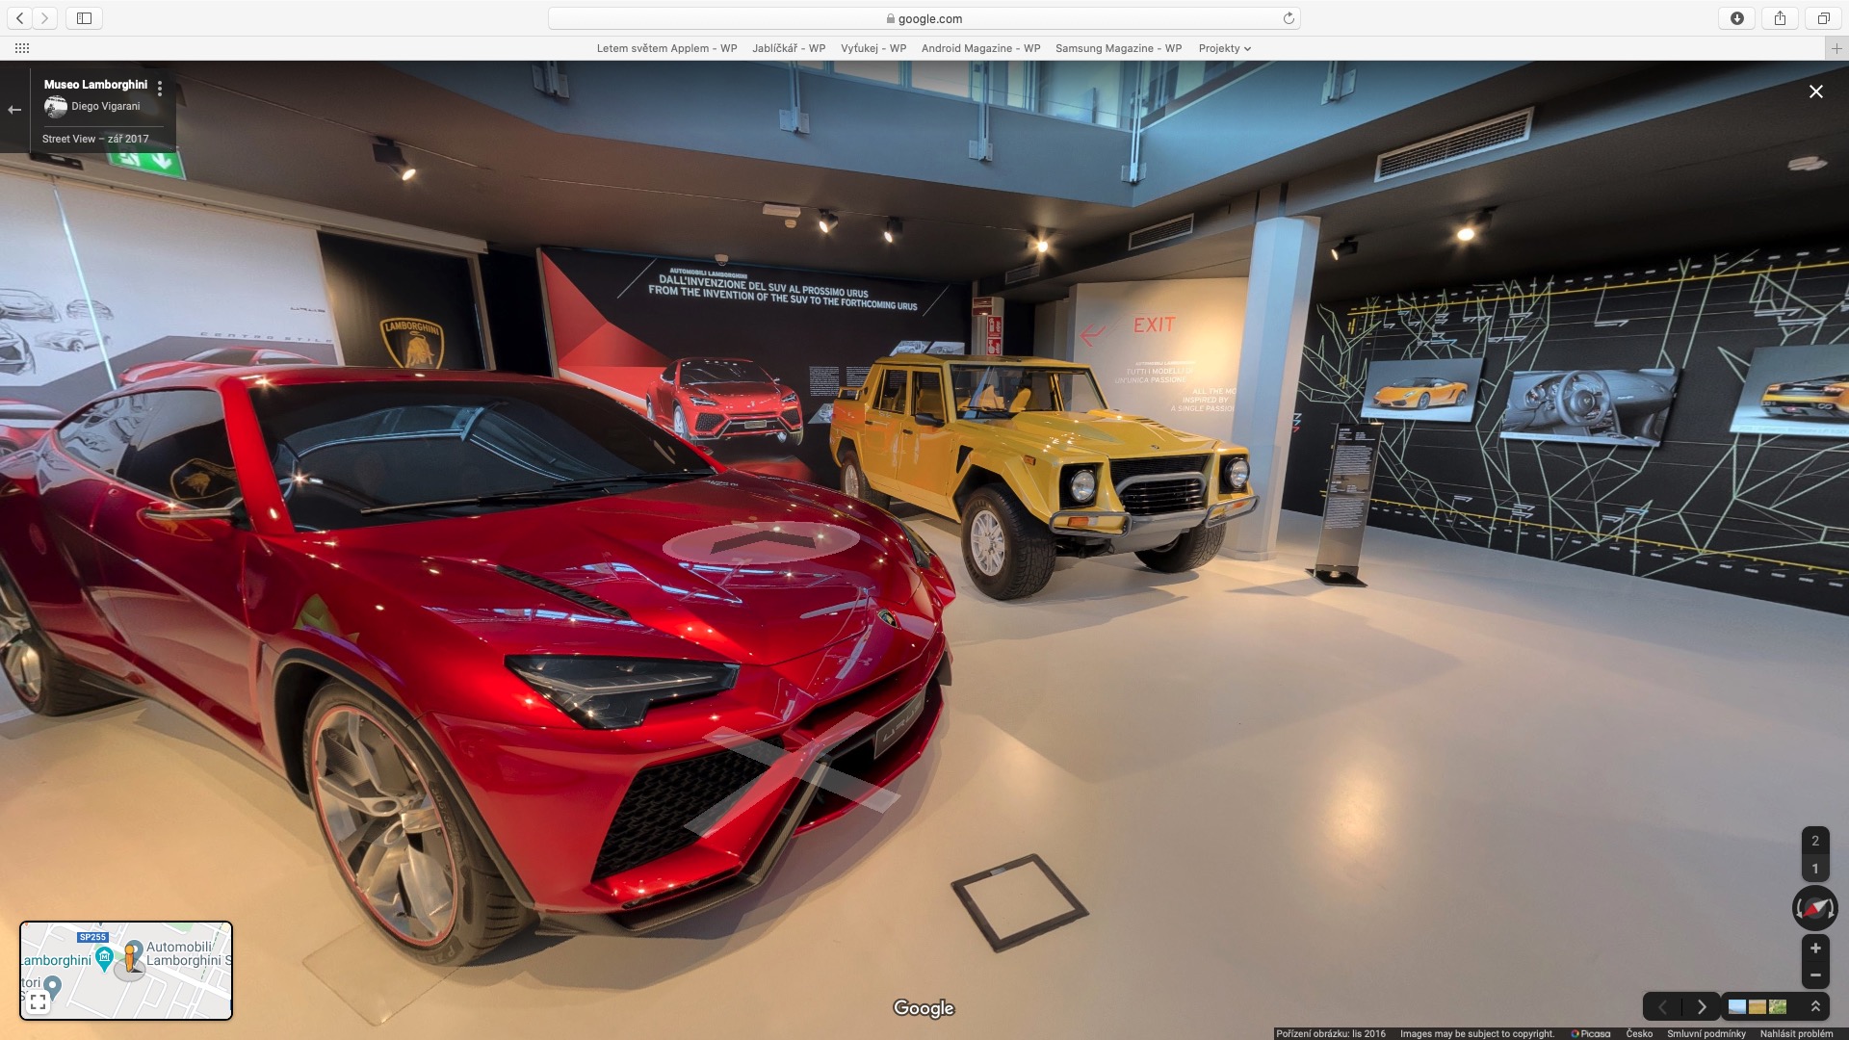
Task: Open the three-dot menu next to Museo Lamborghini
Action: point(160,89)
